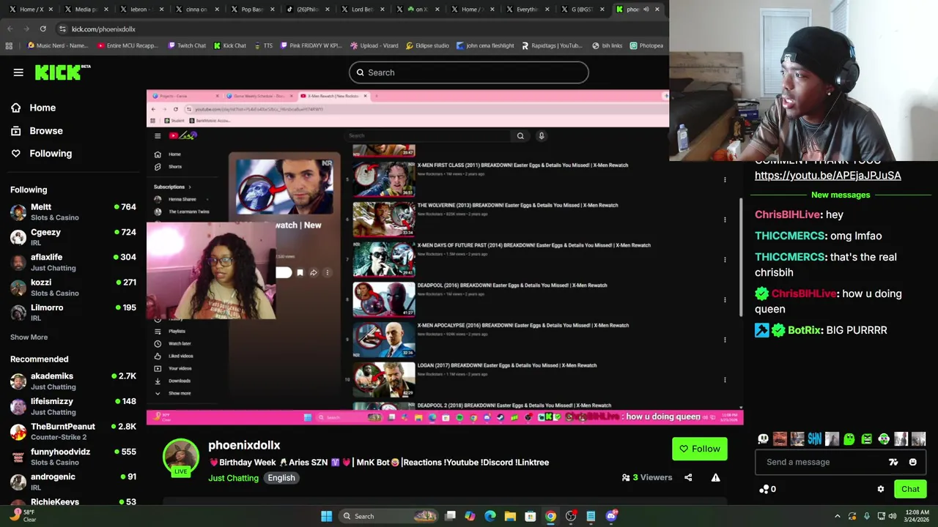The width and height of the screenshot is (938, 527).
Task: Insert the laughing man face emote
Action: pyautogui.click(x=780, y=439)
